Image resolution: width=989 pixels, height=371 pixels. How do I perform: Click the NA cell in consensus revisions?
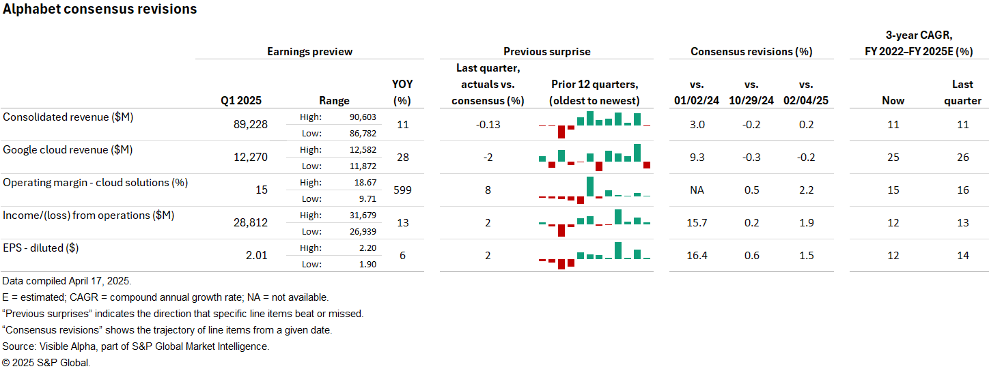point(697,190)
